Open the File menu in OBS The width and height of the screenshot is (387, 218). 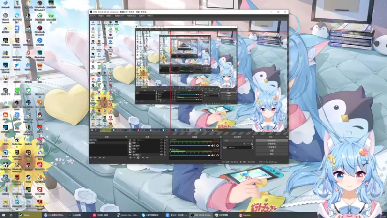pyautogui.click(x=93, y=16)
